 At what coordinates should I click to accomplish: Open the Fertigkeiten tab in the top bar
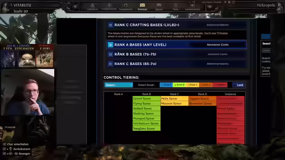(x=126, y=7)
